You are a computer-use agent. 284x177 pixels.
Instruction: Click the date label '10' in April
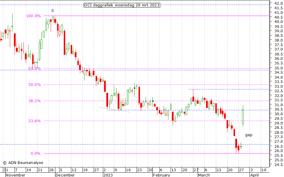264,170
